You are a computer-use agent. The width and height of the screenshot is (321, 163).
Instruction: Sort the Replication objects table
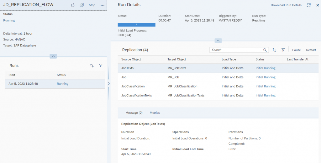pyautogui.click(x=274, y=50)
